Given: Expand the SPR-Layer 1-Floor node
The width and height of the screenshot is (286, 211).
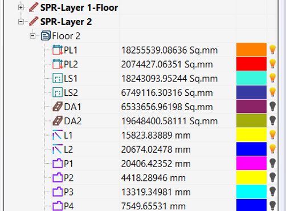Looking at the screenshot, I should [x=21, y=7].
